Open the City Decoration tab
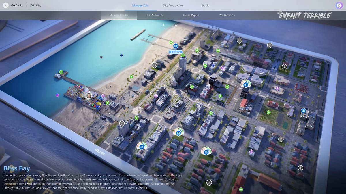 pyautogui.click(x=173, y=5)
